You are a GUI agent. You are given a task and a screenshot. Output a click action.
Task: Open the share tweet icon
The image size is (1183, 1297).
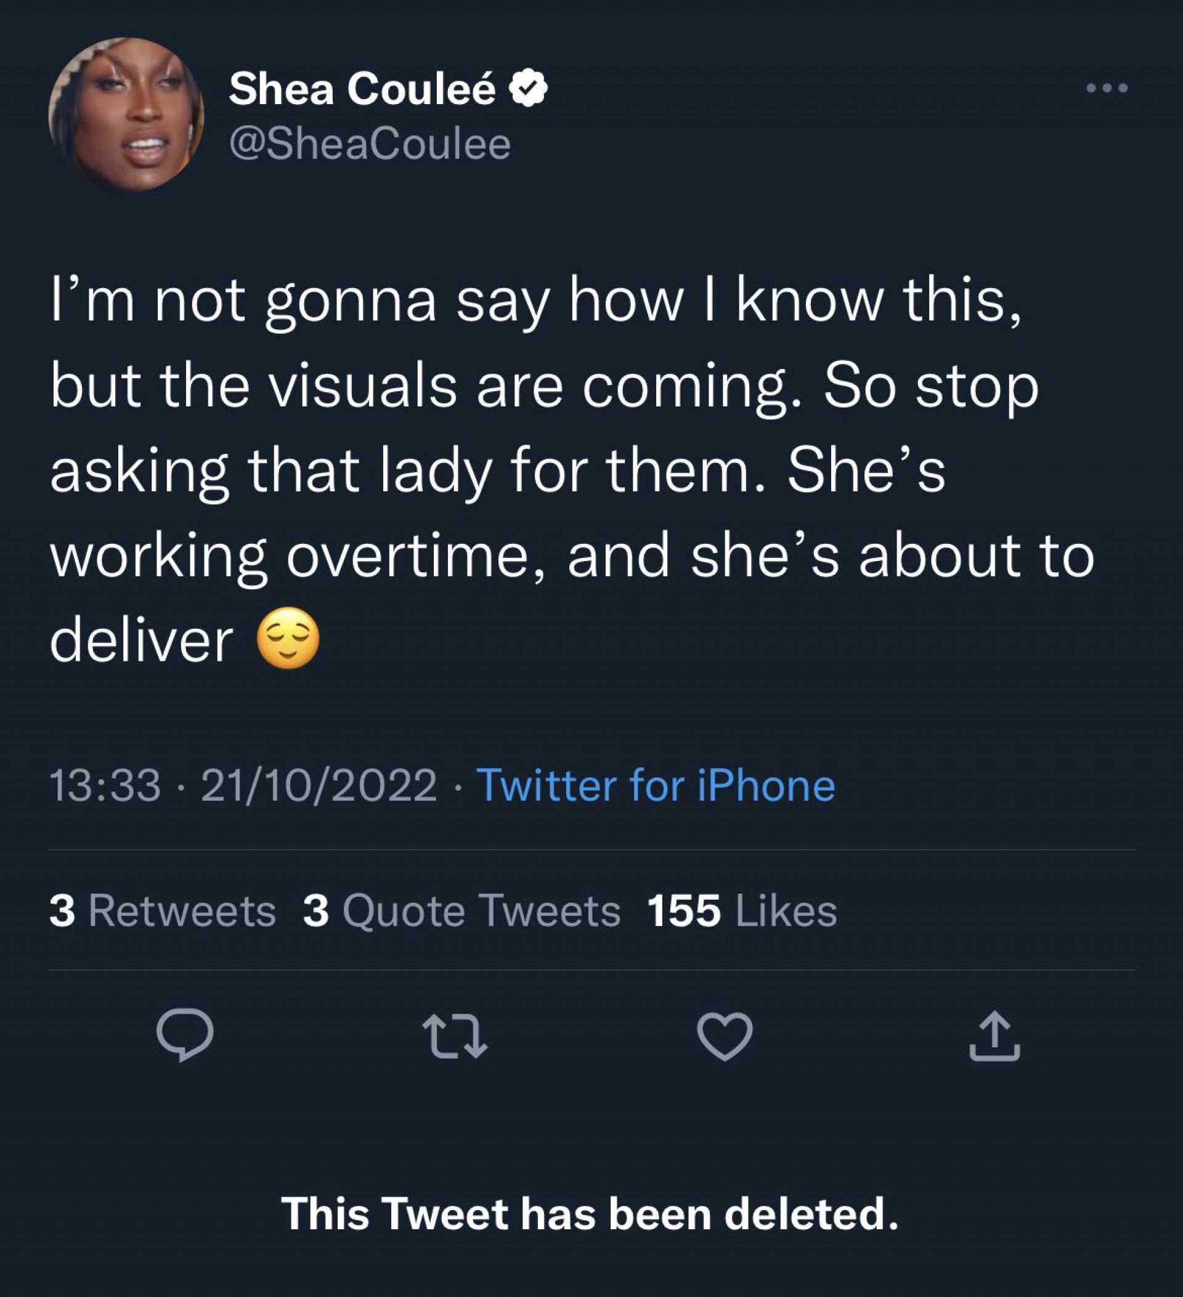tap(994, 1035)
